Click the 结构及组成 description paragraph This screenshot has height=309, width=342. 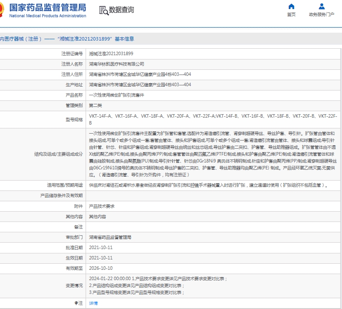click(x=213, y=154)
